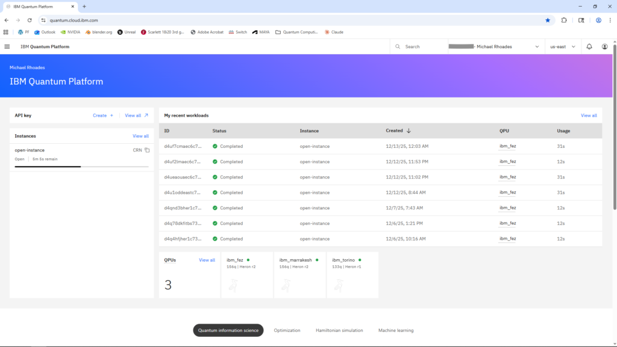The image size is (617, 347).
Task: Click the browser reload icon
Action: tap(28, 20)
